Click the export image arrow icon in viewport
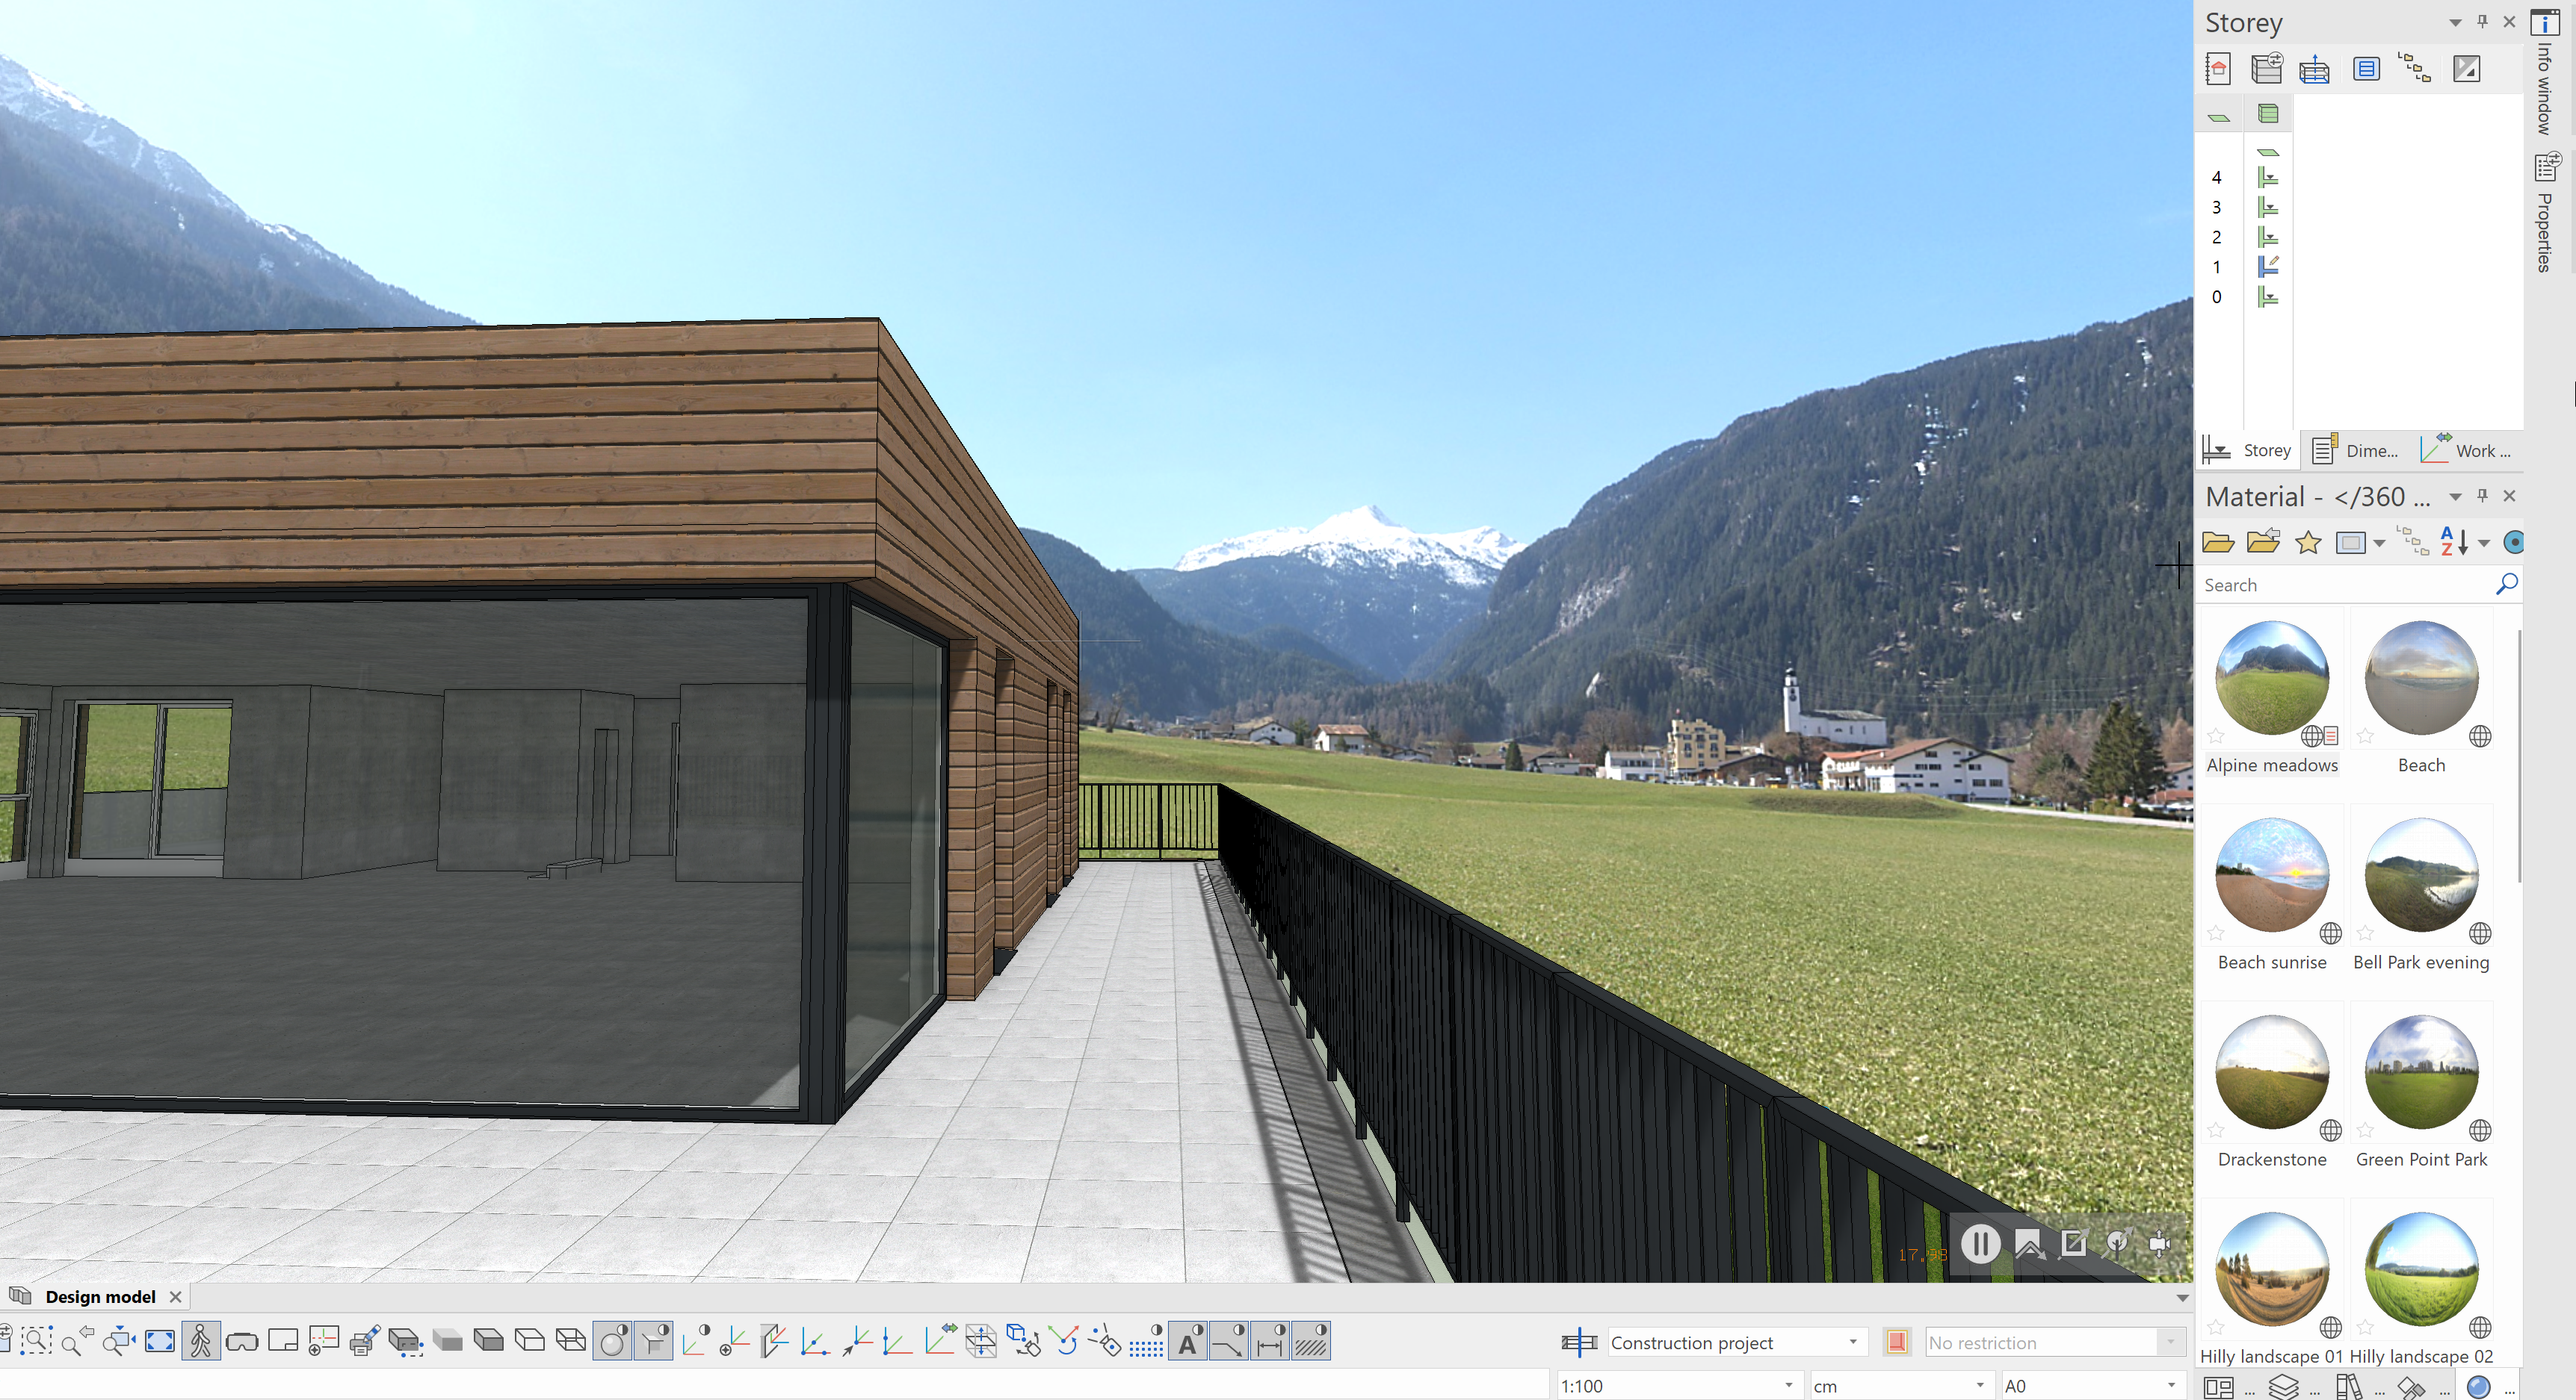This screenshot has width=2576, height=1400. 2074,1243
